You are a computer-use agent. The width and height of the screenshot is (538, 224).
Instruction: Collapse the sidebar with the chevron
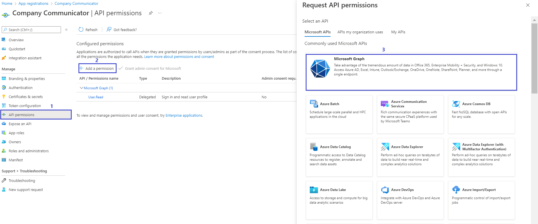coord(66,30)
